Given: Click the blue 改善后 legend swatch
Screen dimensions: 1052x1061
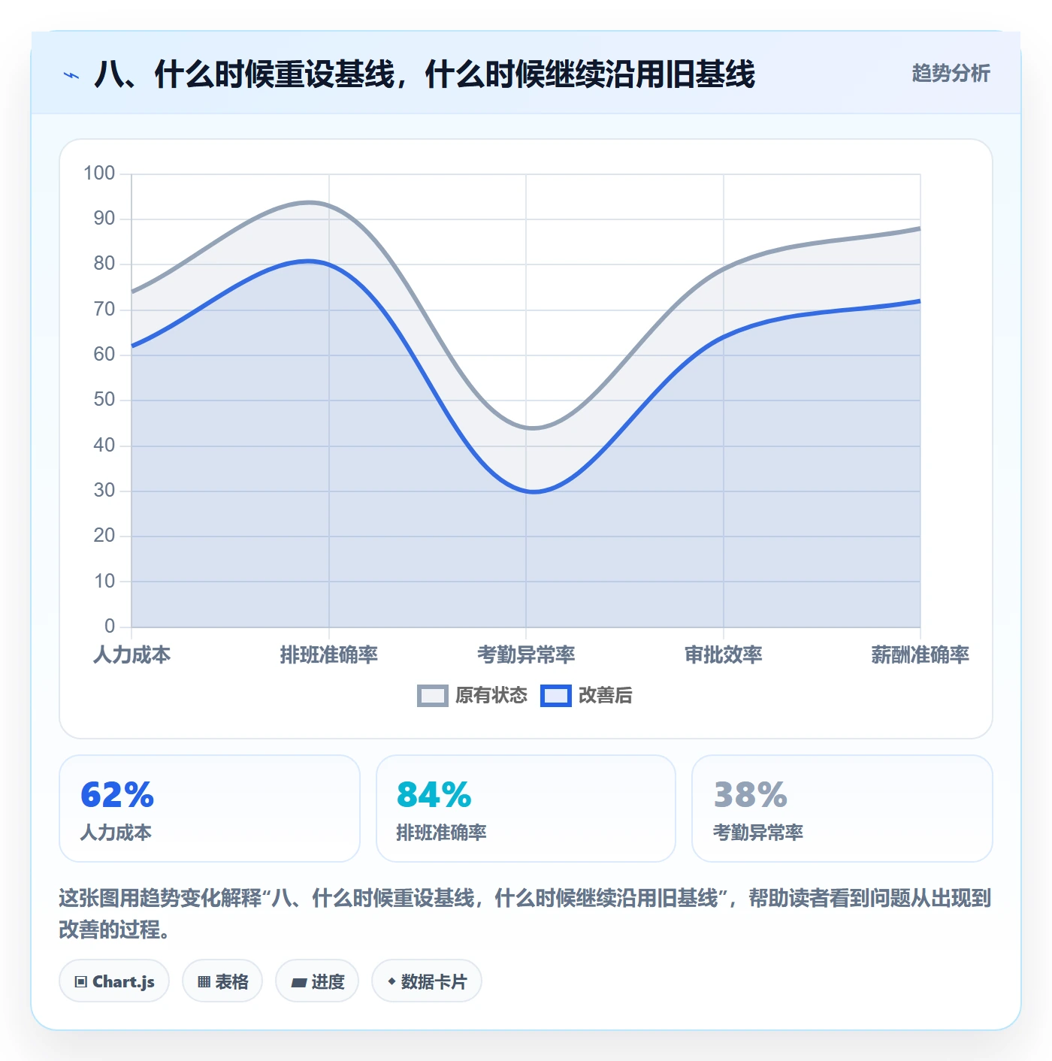Looking at the screenshot, I should 556,696.
